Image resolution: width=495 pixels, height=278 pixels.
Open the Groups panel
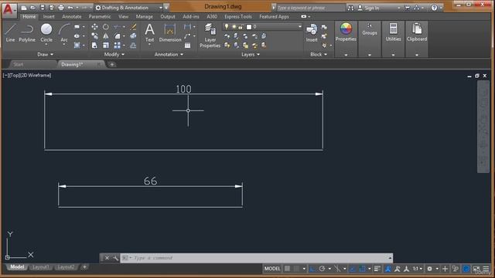(x=370, y=29)
